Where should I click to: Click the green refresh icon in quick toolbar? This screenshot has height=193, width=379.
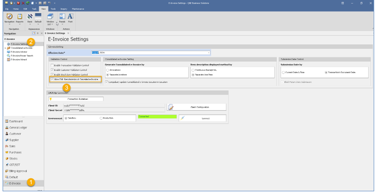[28, 3]
